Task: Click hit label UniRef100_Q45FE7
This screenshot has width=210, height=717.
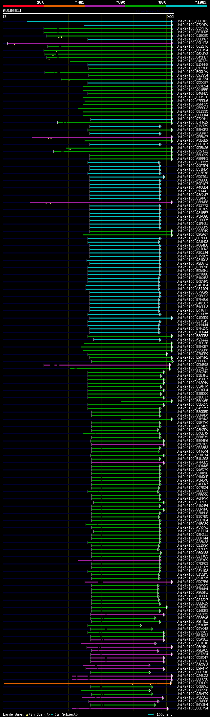Action: click(192, 57)
